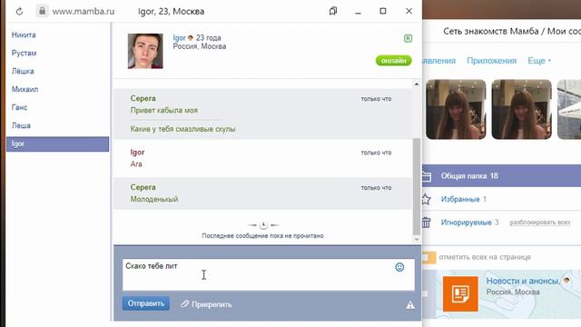Open the Новости и анонсы link
Viewport: 581px width, 327px height.
coord(523,281)
